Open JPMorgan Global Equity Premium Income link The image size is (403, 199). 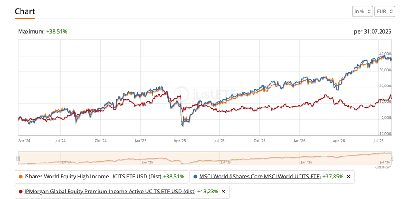pos(110,191)
